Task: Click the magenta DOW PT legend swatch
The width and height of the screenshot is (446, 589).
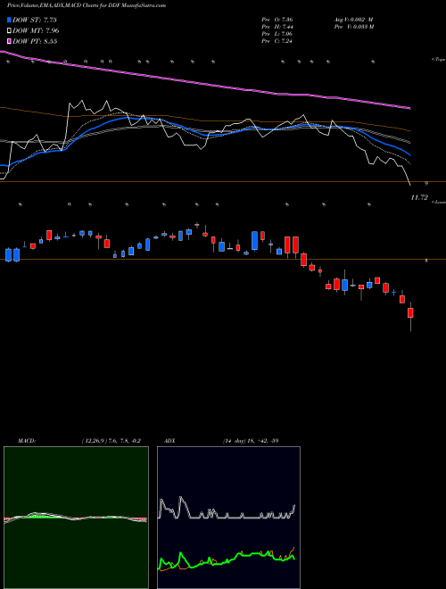Action: point(9,41)
